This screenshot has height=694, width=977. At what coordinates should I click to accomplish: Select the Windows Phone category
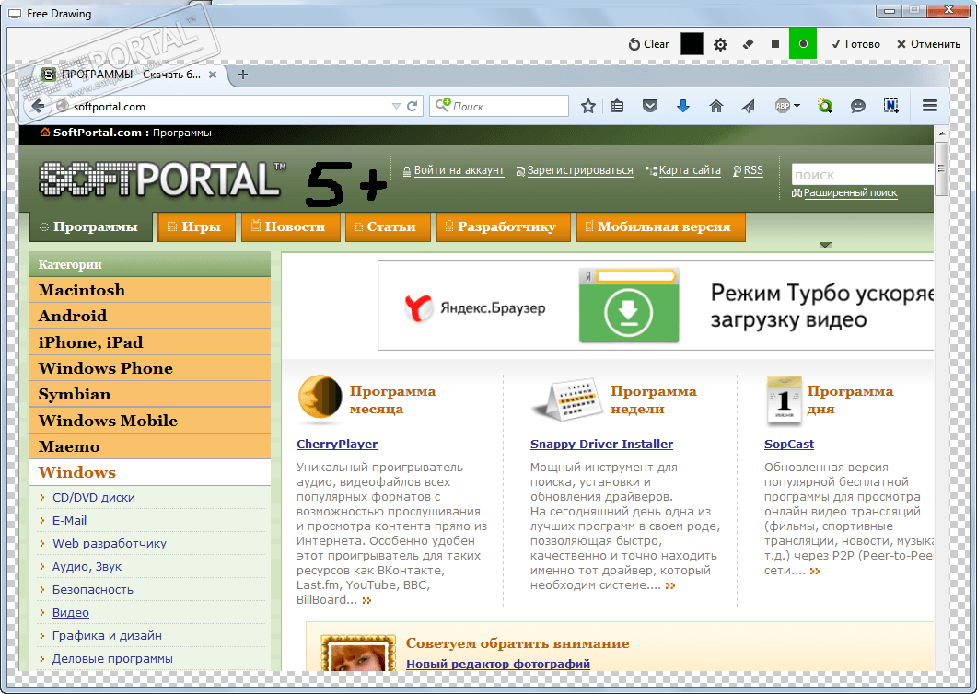(x=150, y=368)
